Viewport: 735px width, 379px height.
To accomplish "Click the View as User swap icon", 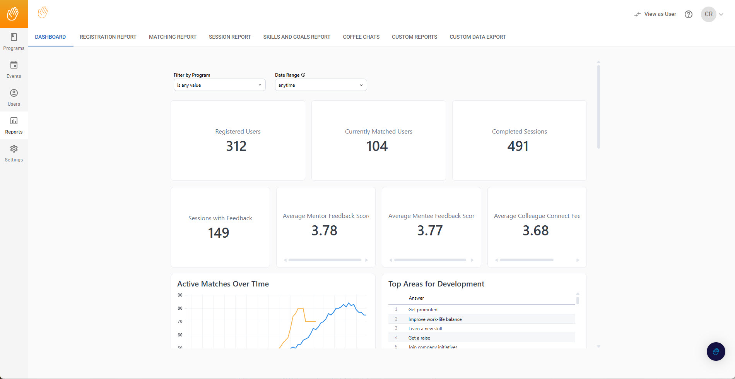I will (638, 14).
